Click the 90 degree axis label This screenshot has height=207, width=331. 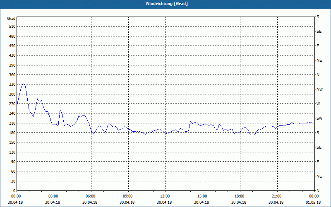click(x=13, y=162)
